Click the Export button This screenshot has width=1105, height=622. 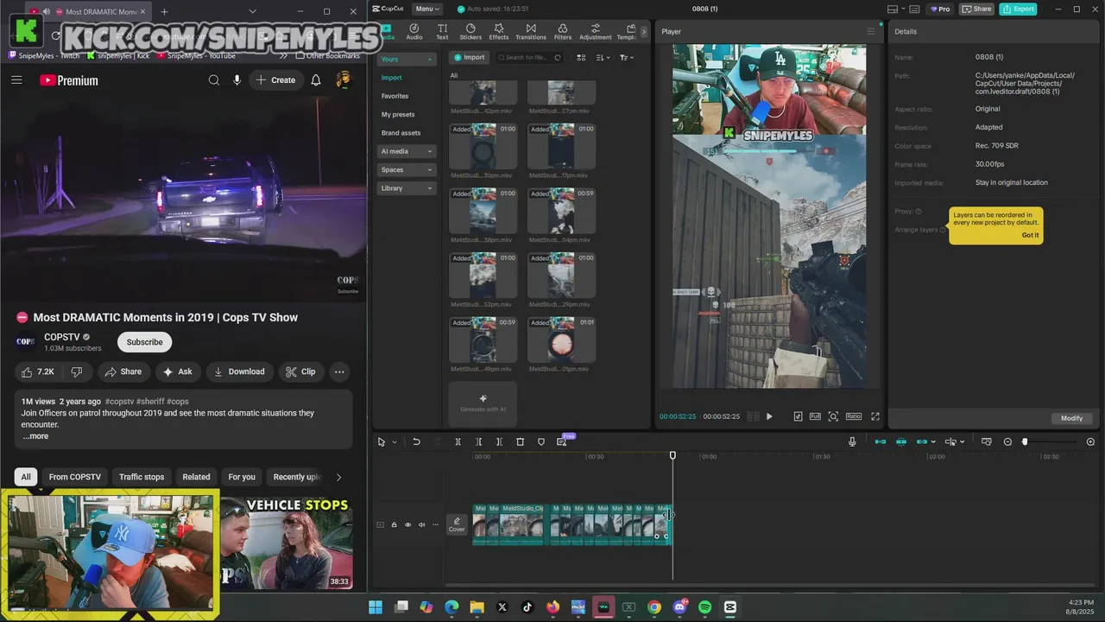pos(1018,9)
